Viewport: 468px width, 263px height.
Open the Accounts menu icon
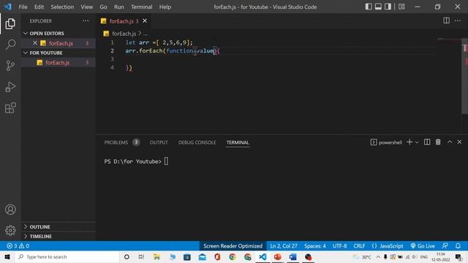click(10, 210)
